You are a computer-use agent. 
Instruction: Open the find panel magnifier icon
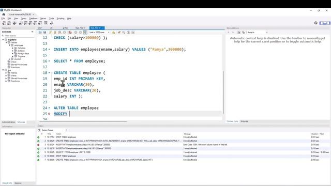(124, 33)
